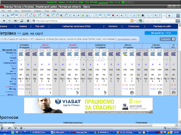Click the Місцевий час 13:23 box
Viewport: 181px width, 135px height.
[x=161, y=33]
